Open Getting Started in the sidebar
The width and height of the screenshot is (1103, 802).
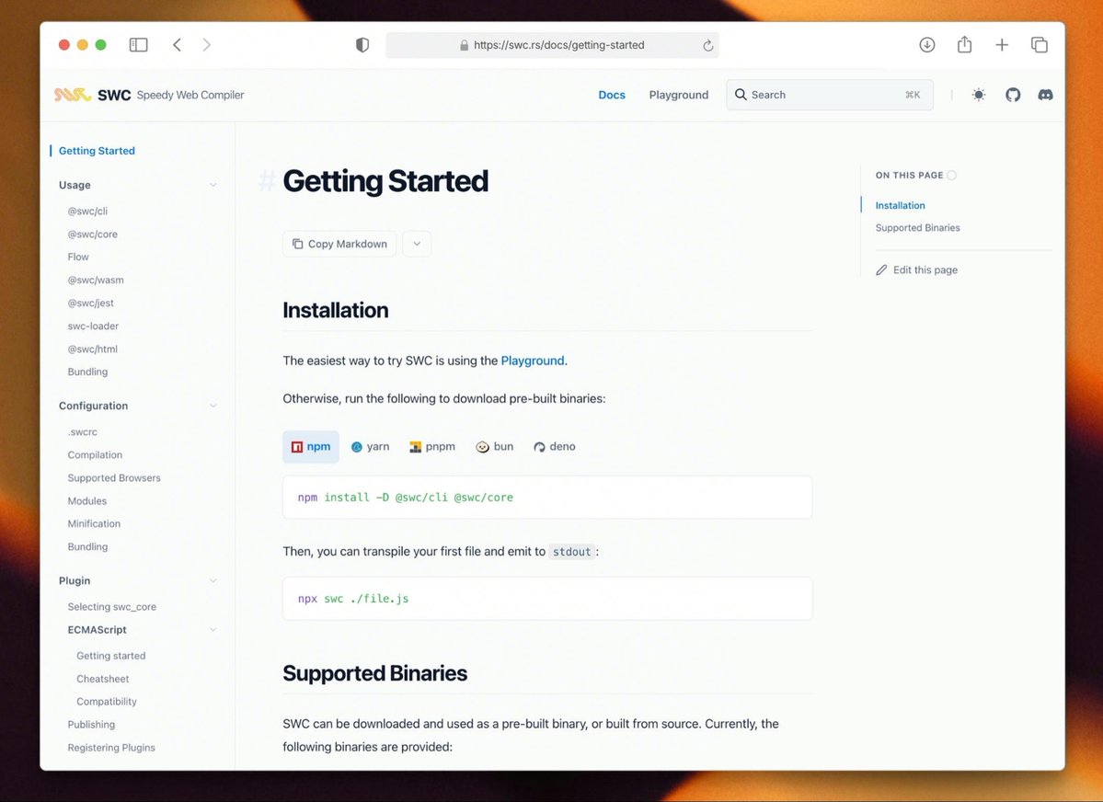[97, 151]
